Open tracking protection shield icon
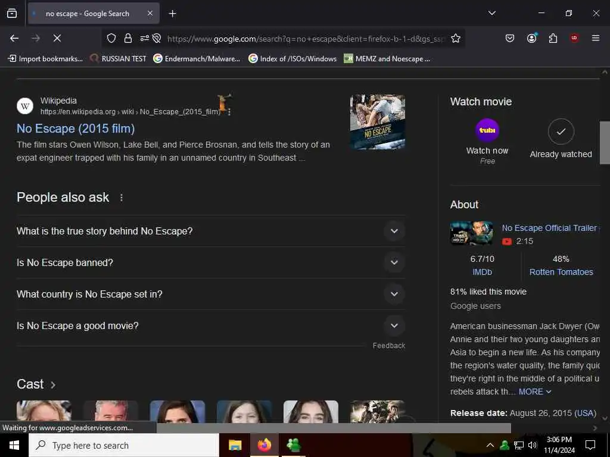Image resolution: width=610 pixels, height=457 pixels. [x=111, y=38]
